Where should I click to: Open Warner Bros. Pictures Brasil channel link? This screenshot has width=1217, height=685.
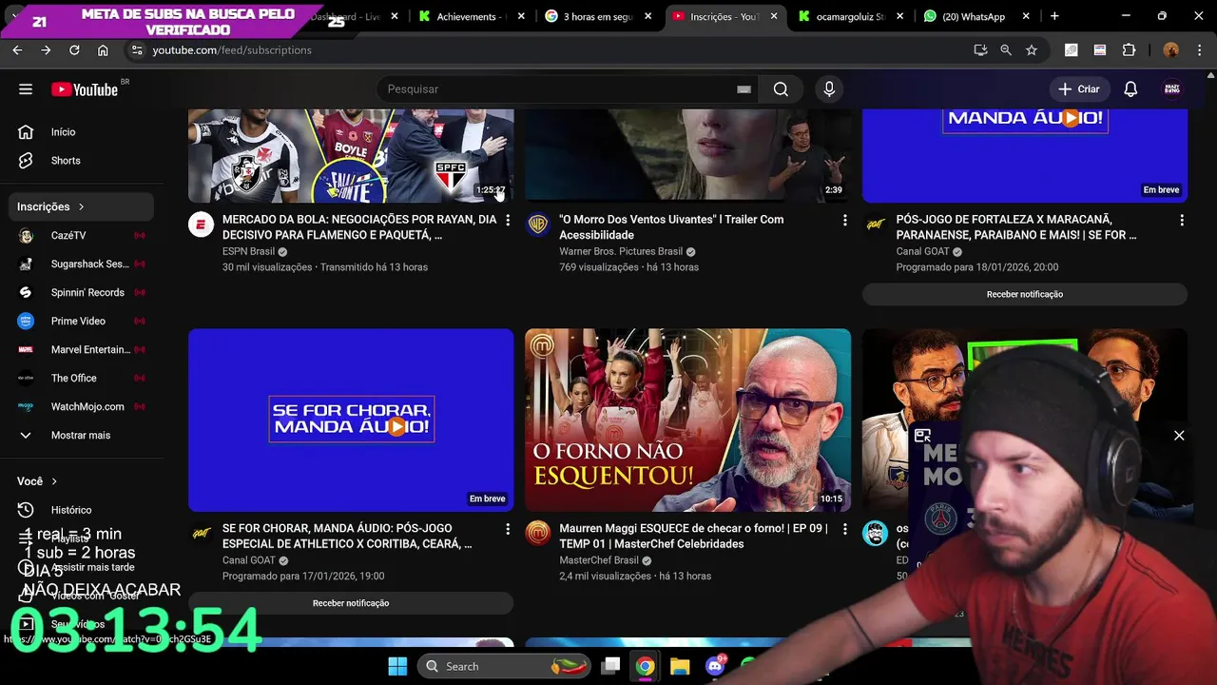pyautogui.click(x=621, y=252)
